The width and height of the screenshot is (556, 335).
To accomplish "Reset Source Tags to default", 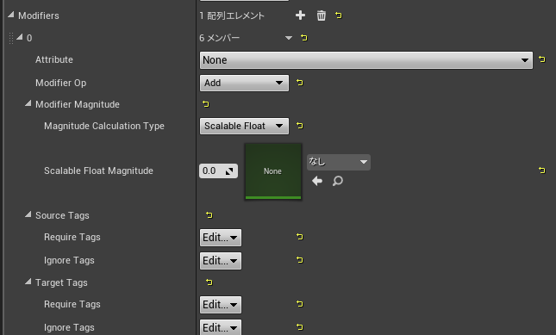I will pos(209,215).
